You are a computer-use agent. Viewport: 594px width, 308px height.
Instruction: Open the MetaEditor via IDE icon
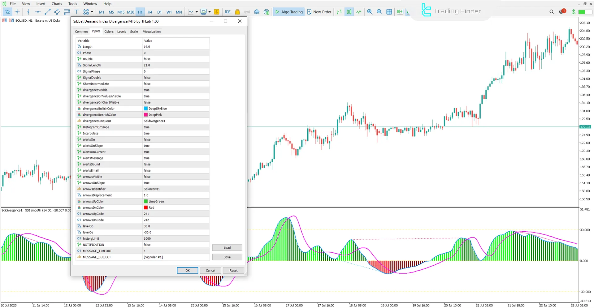coord(228,12)
